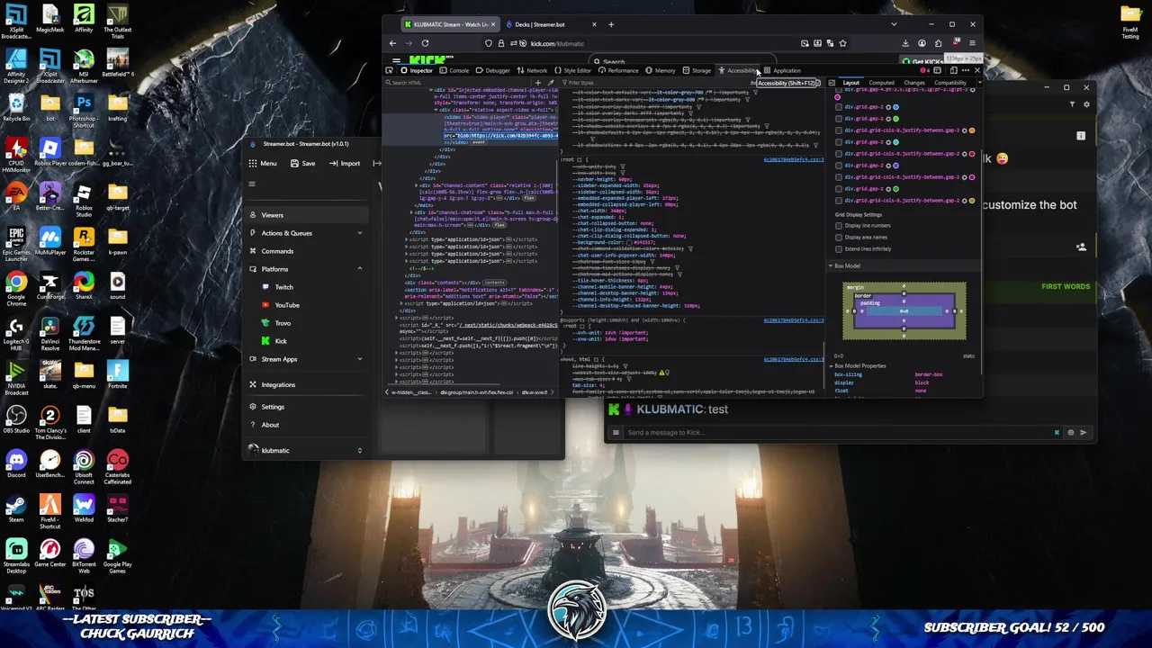Screen dimensions: 1152x648
Task: Open the Performance devtools tab
Action: tap(617, 70)
